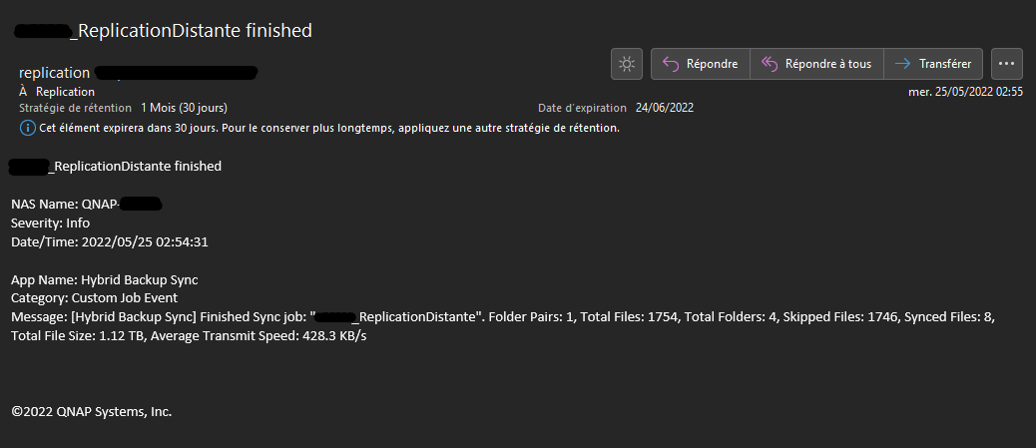Image resolution: width=1036 pixels, height=448 pixels.
Task: Click the retention policy "1 Mois (30 jours)"
Action: click(x=184, y=108)
